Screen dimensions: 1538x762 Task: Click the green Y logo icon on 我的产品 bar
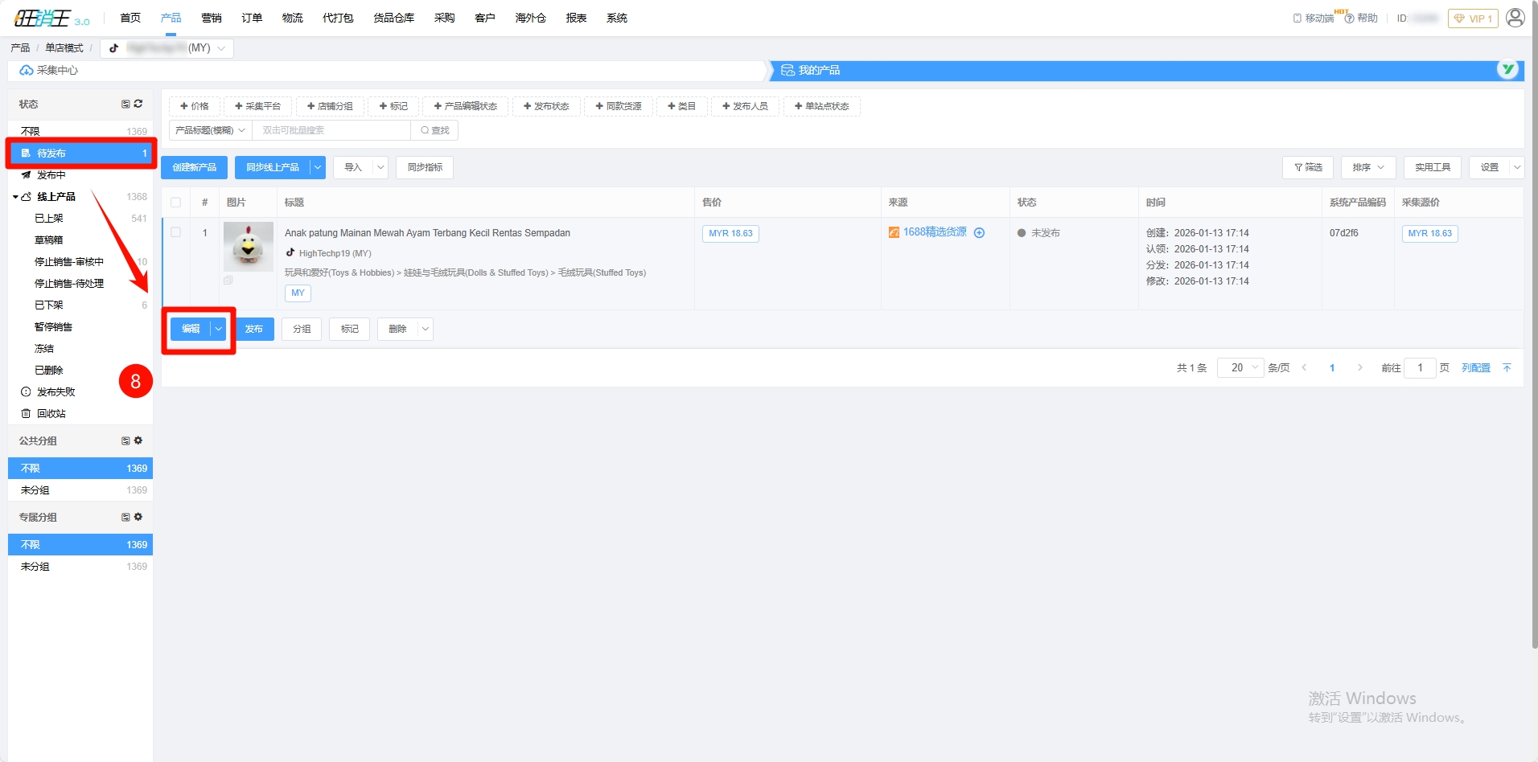pos(1507,70)
